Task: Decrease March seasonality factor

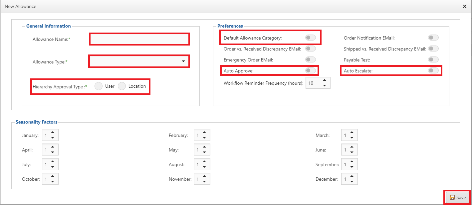Action: point(352,138)
